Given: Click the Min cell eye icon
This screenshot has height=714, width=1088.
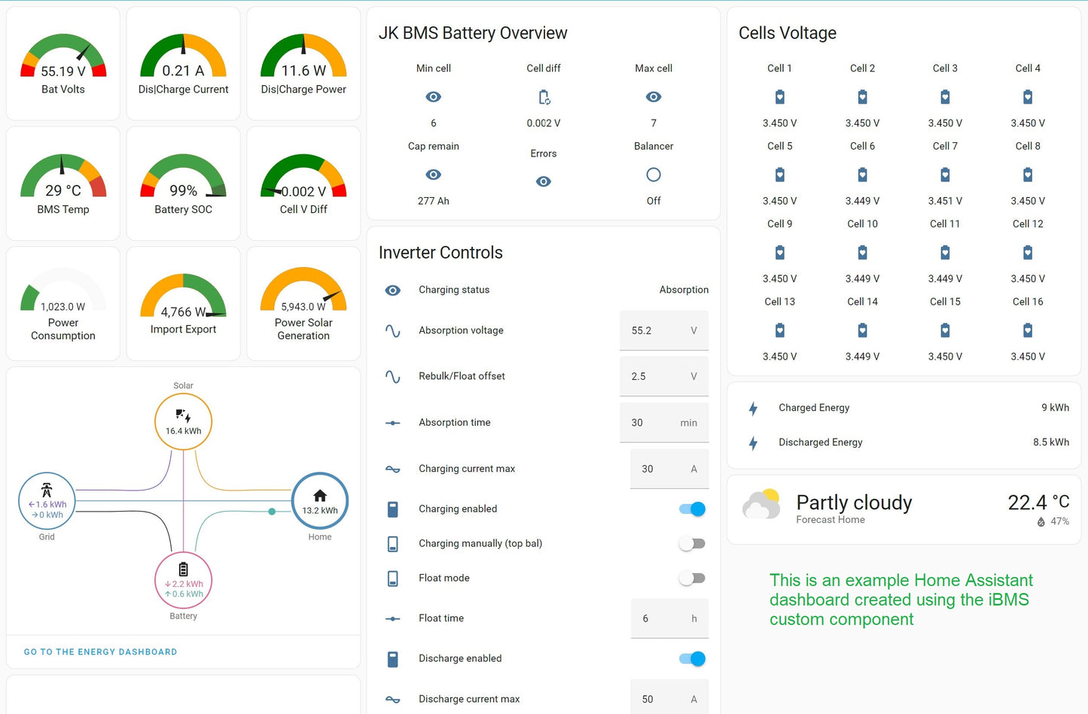Looking at the screenshot, I should (433, 97).
